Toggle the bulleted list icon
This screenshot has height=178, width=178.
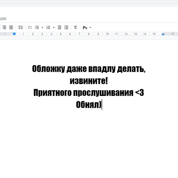(x=37, y=27)
